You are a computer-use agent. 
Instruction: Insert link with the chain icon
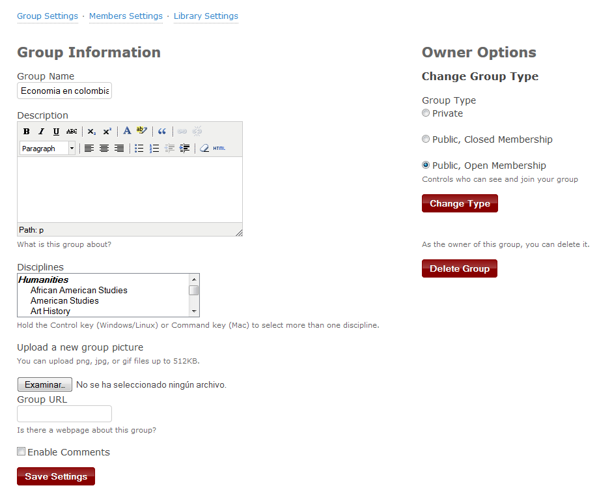182,131
